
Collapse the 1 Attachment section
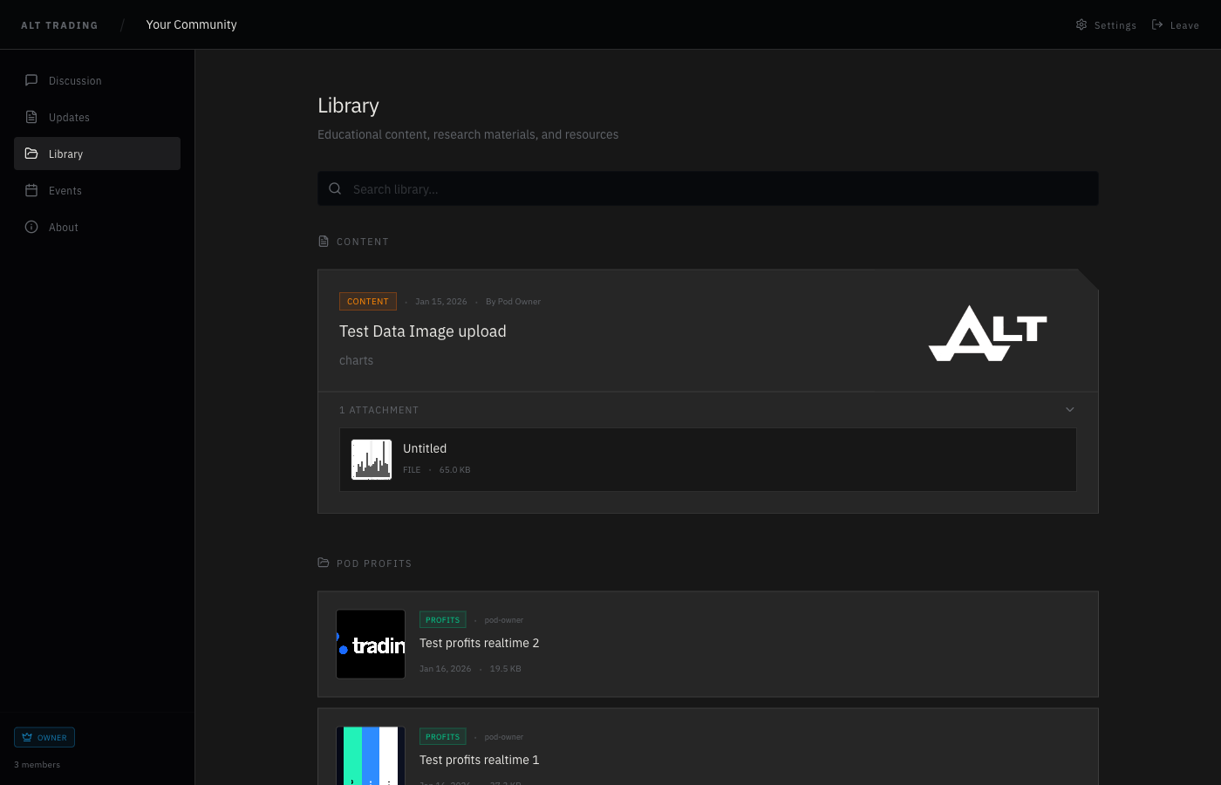pyautogui.click(x=1069, y=409)
